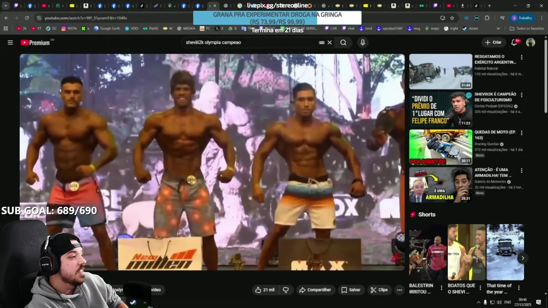
Task: Click the Clipe button
Action: point(379,290)
